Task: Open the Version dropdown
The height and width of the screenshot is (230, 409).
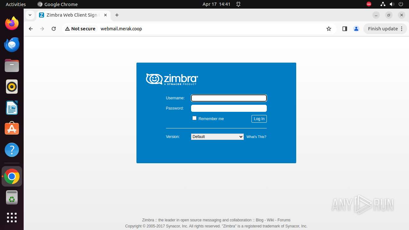Action: click(x=217, y=137)
